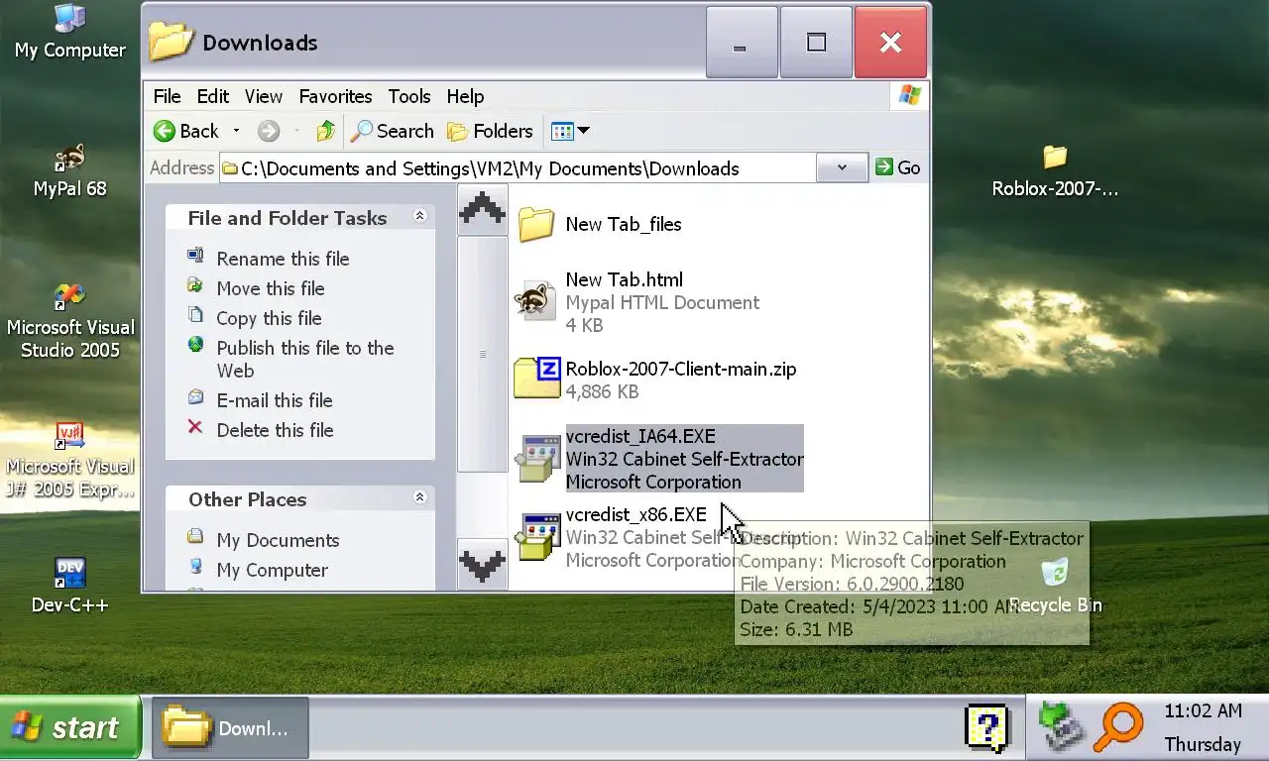Click the vcredist_x86.EXE file name
This screenshot has width=1269, height=761.
coord(635,514)
